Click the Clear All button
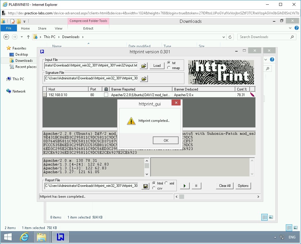 click(x=225, y=186)
